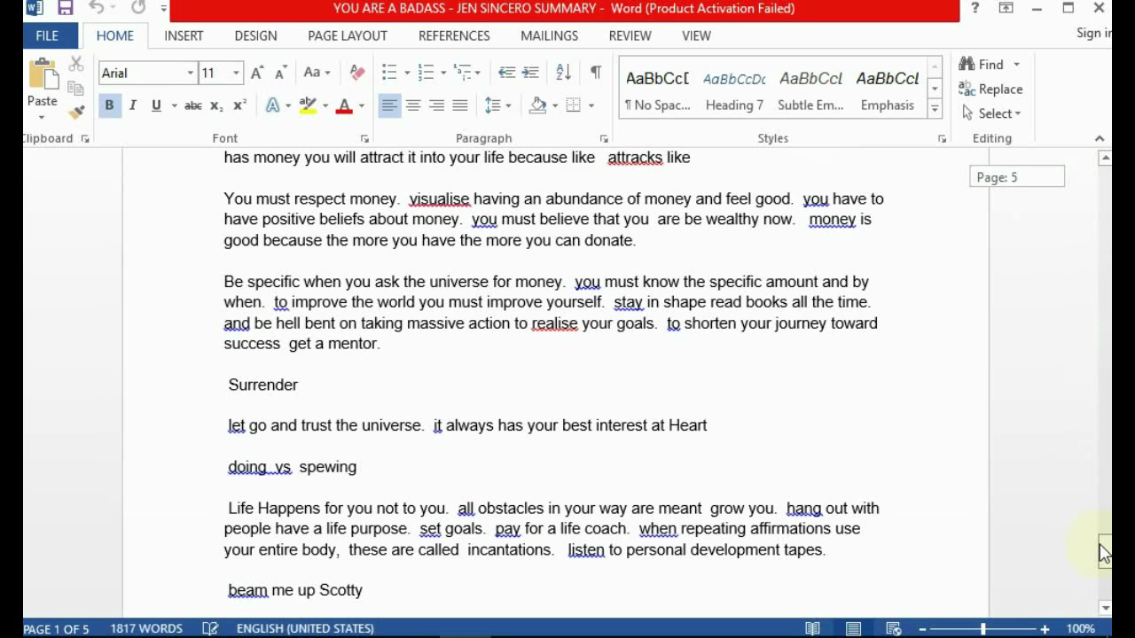Open the FILE tab
Image resolution: width=1135 pixels, height=638 pixels.
47,35
